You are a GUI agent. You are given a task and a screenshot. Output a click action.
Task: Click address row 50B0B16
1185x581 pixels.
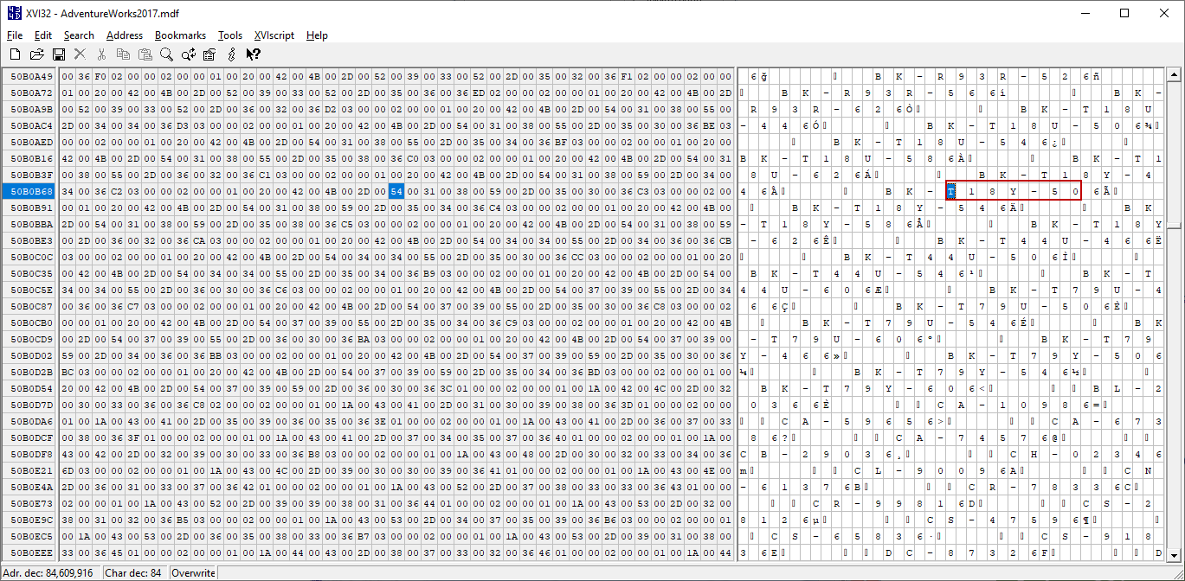point(30,159)
